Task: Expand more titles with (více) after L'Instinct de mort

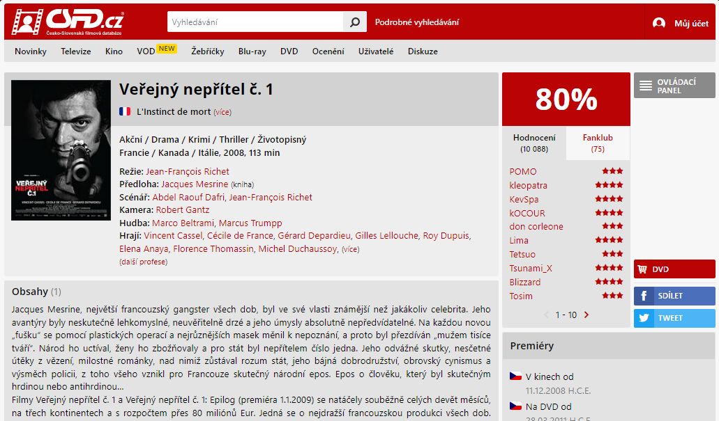Action: pyautogui.click(x=222, y=112)
